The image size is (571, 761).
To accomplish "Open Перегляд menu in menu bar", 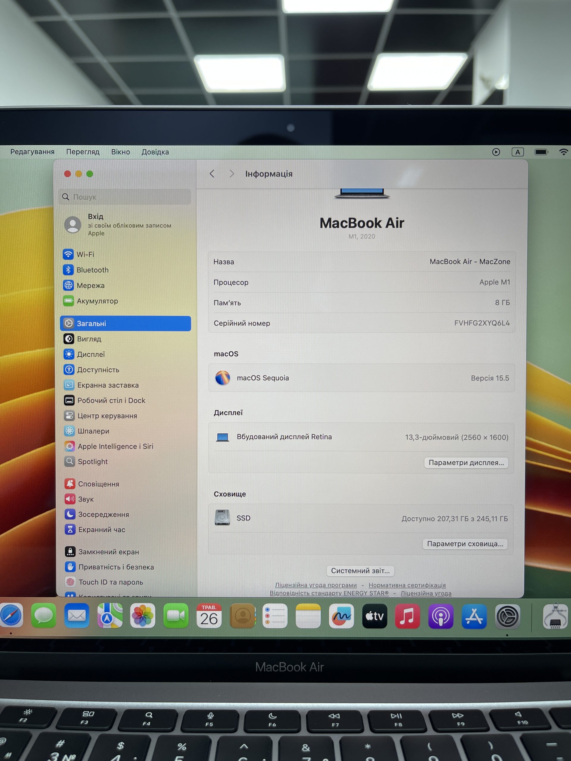I will point(83,152).
